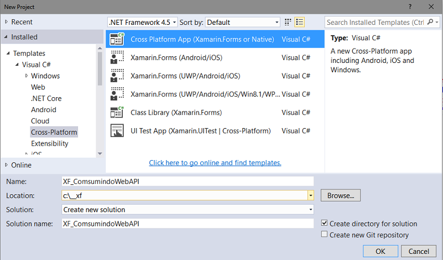Close the New Project dialog
443x260 pixels.
click(431, 7)
